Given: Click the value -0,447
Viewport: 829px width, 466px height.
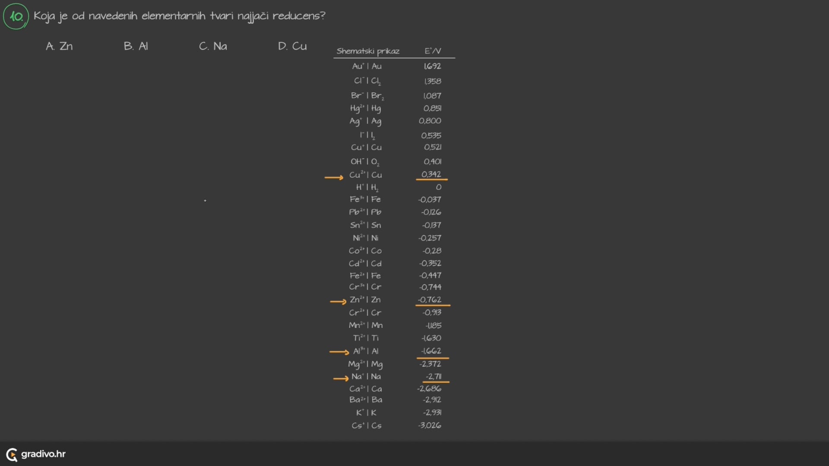Looking at the screenshot, I should coord(430,275).
